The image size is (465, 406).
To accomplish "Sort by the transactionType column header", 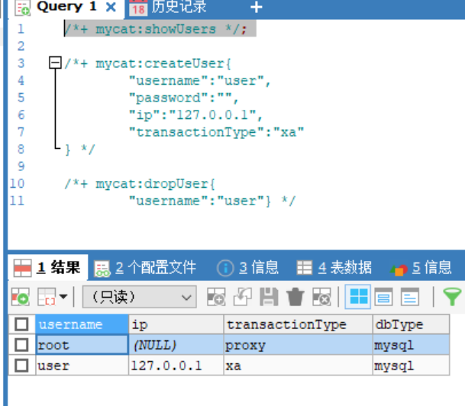I will 299,324.
